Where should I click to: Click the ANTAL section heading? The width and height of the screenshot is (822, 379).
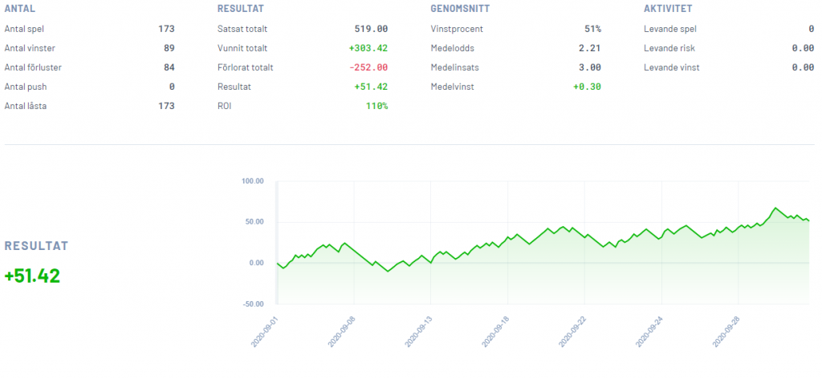click(x=19, y=9)
